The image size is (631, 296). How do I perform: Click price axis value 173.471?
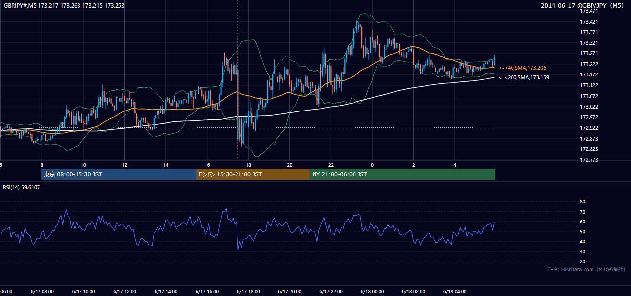[x=588, y=11]
